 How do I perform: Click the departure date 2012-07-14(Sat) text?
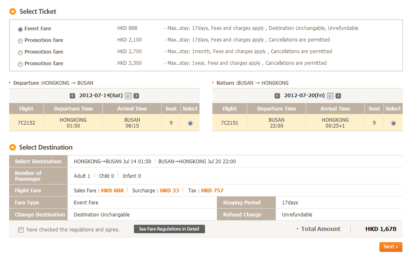100,96
